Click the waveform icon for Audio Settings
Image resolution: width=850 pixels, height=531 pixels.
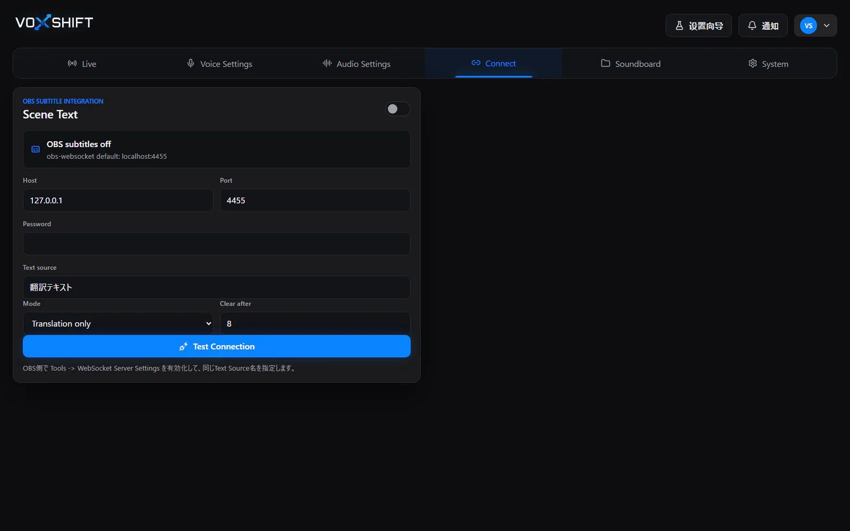[x=327, y=63]
